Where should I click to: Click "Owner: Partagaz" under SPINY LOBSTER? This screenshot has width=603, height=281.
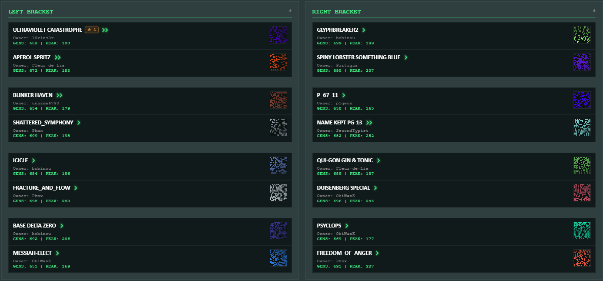338,65
